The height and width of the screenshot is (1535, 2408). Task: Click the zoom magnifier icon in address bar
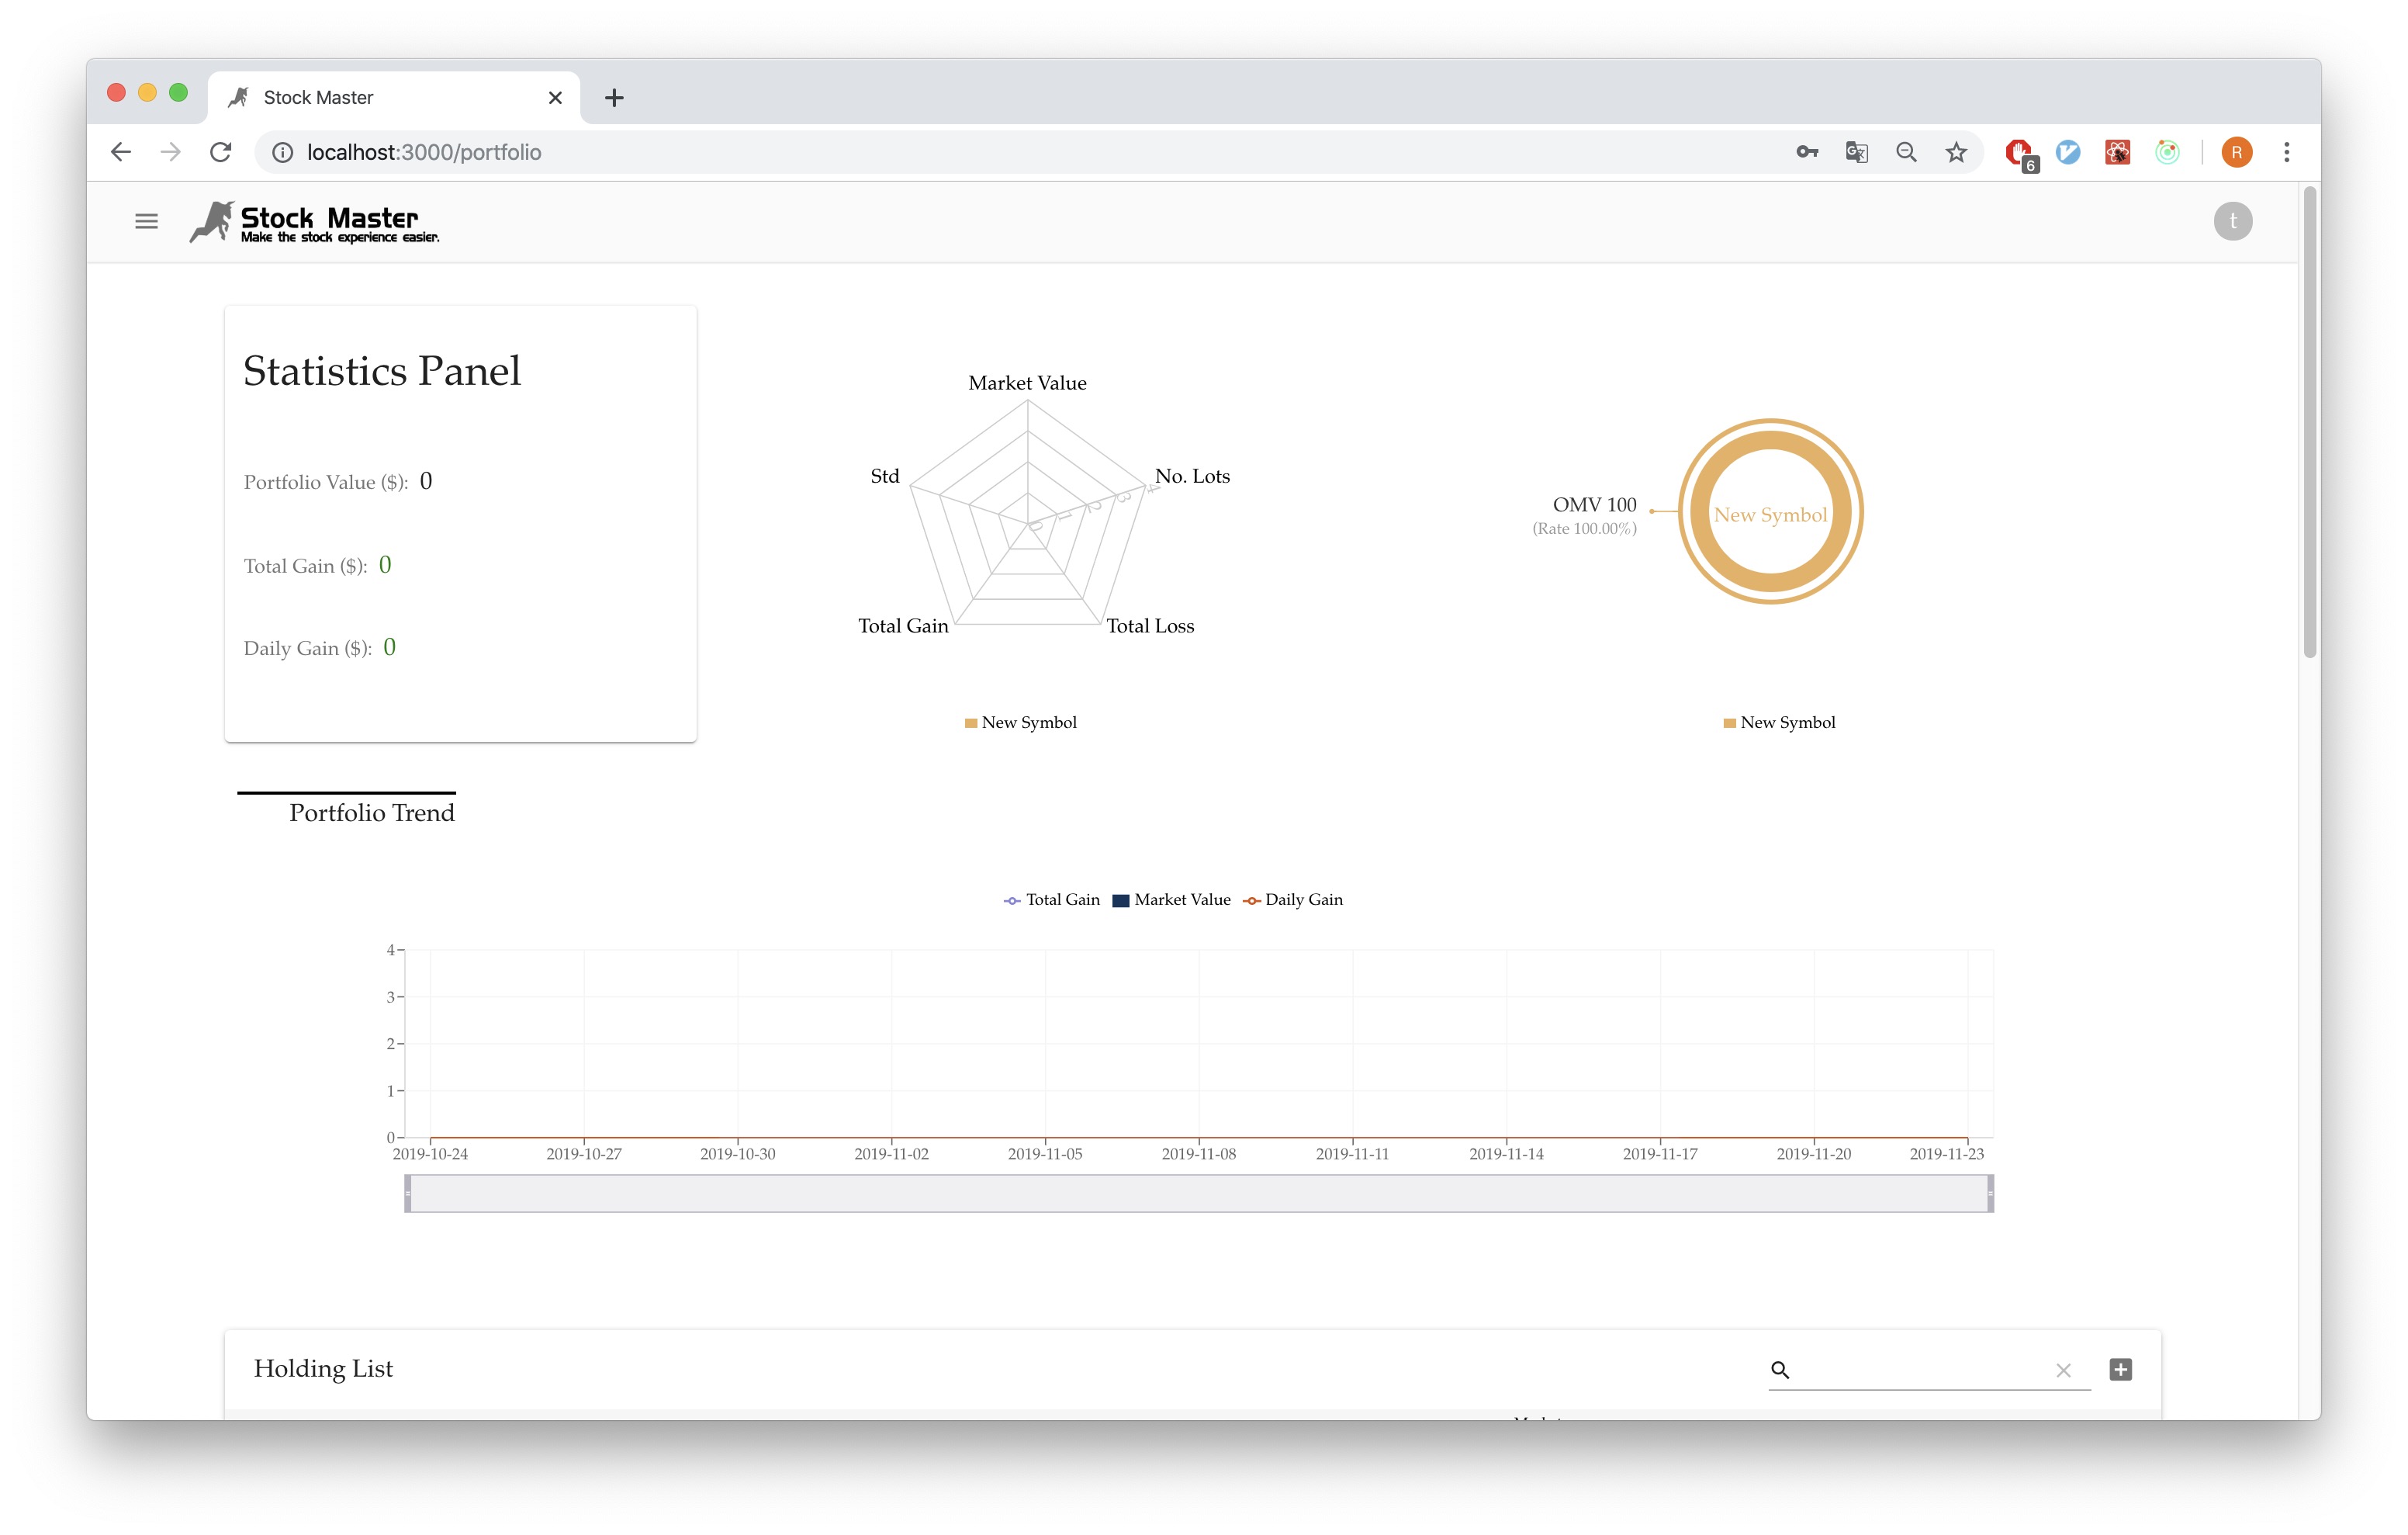click(x=1906, y=152)
